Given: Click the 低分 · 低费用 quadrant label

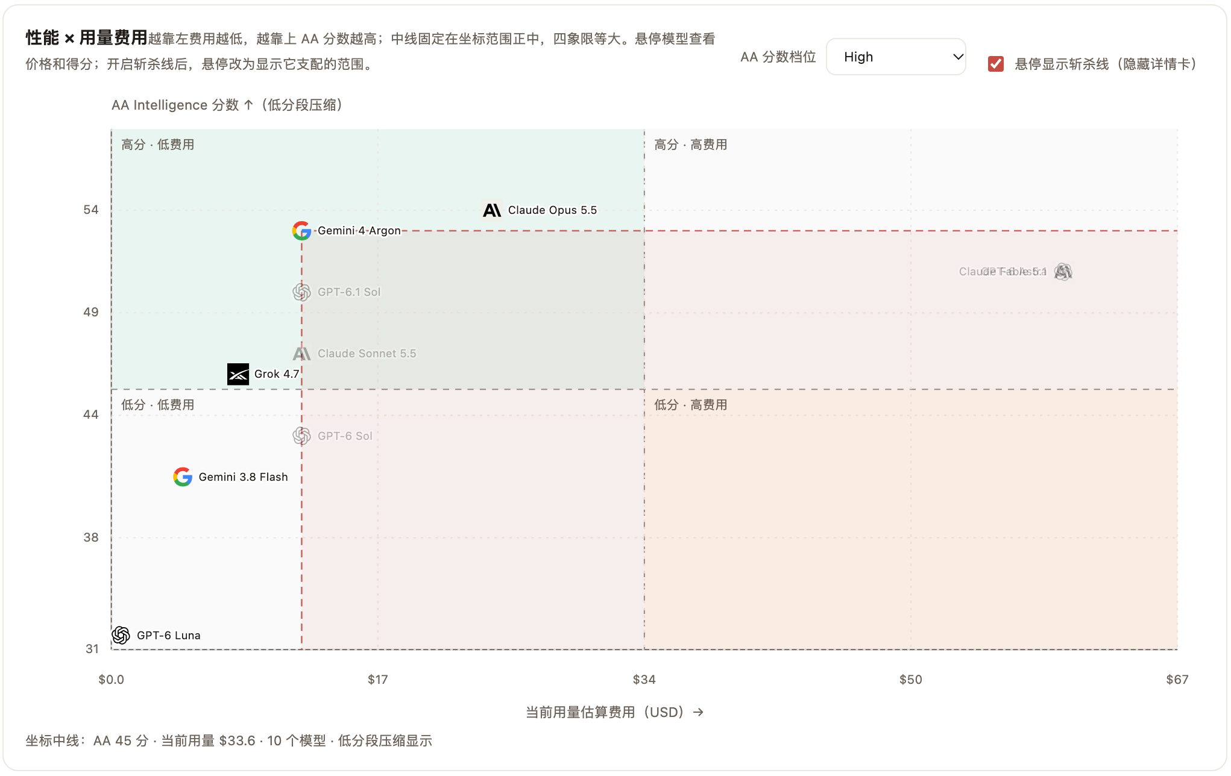Looking at the screenshot, I should click(157, 405).
